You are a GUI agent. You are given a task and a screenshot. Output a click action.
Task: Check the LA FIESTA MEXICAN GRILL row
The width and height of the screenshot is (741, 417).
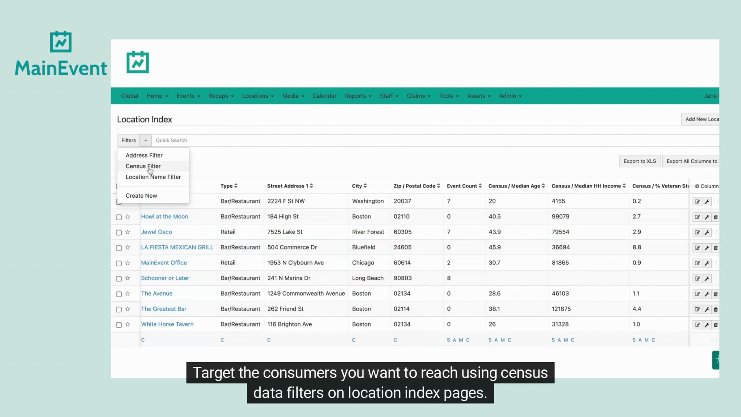click(119, 248)
